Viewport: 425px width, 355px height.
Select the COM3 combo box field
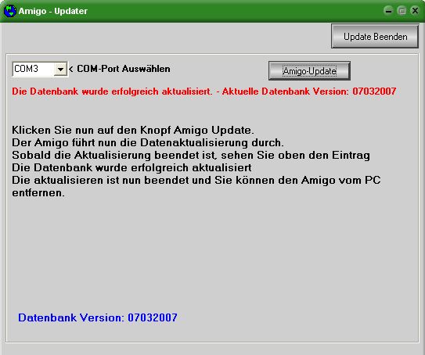40,70
